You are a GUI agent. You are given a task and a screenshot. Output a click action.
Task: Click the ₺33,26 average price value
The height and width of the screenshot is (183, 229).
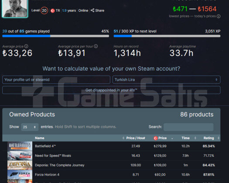click(17, 53)
